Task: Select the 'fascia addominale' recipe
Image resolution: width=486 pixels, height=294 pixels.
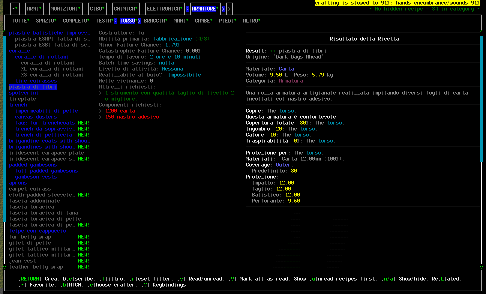Action: click(34, 201)
